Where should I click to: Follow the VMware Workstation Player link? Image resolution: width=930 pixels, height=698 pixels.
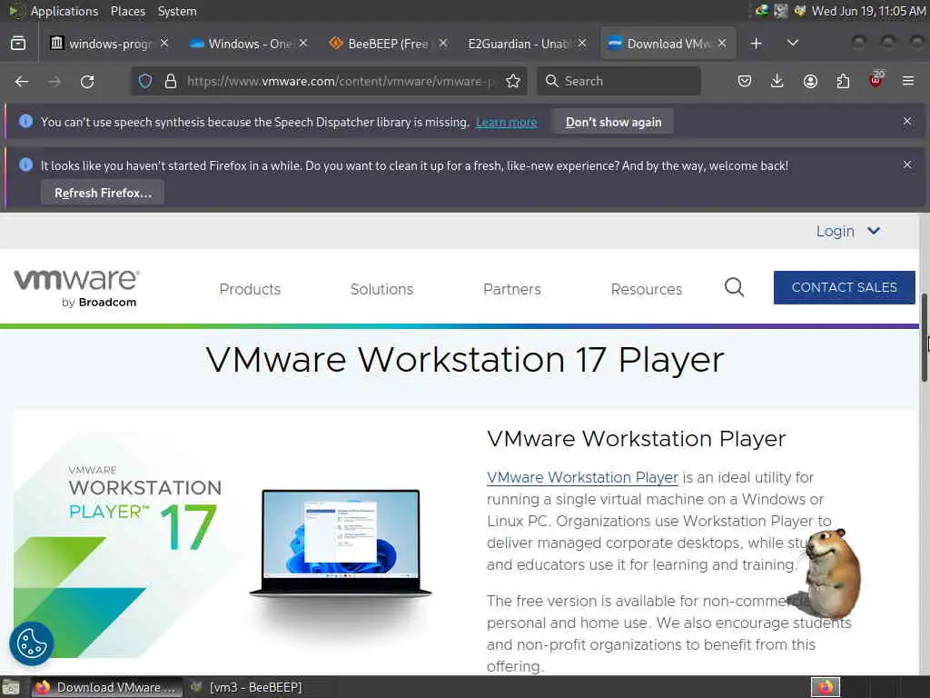point(582,477)
